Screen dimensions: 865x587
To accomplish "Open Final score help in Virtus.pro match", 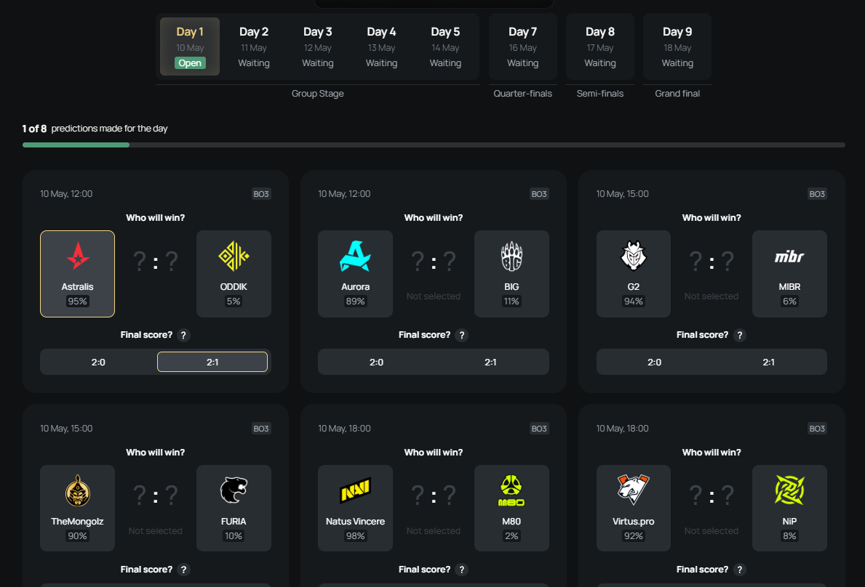I will (740, 570).
